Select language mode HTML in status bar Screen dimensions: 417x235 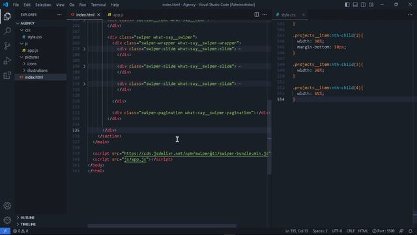[363, 231]
